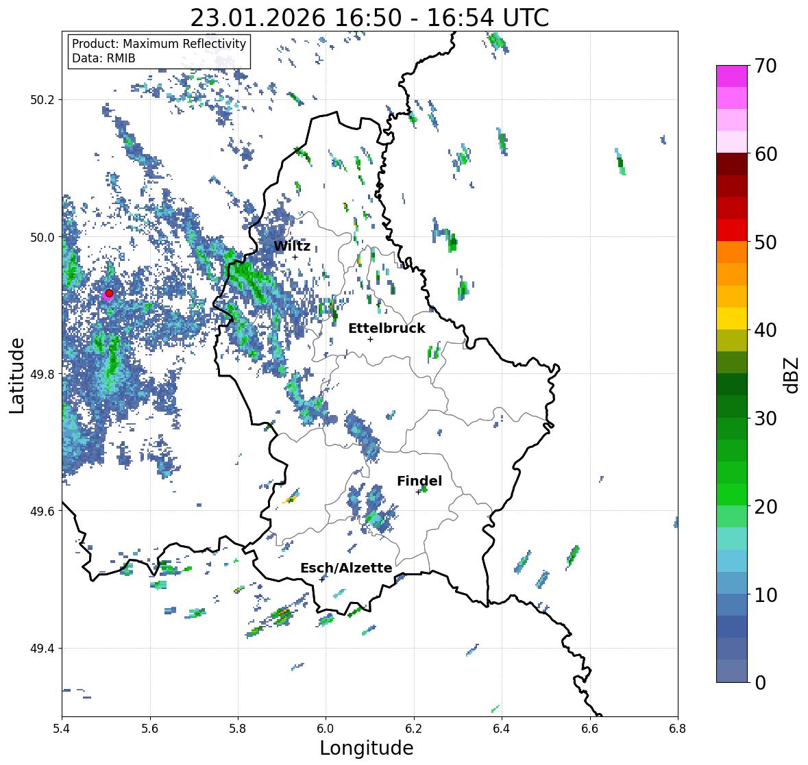The height and width of the screenshot is (765, 808).
Task: Click the 49.8 latitude tick label
Action: [x=42, y=374]
